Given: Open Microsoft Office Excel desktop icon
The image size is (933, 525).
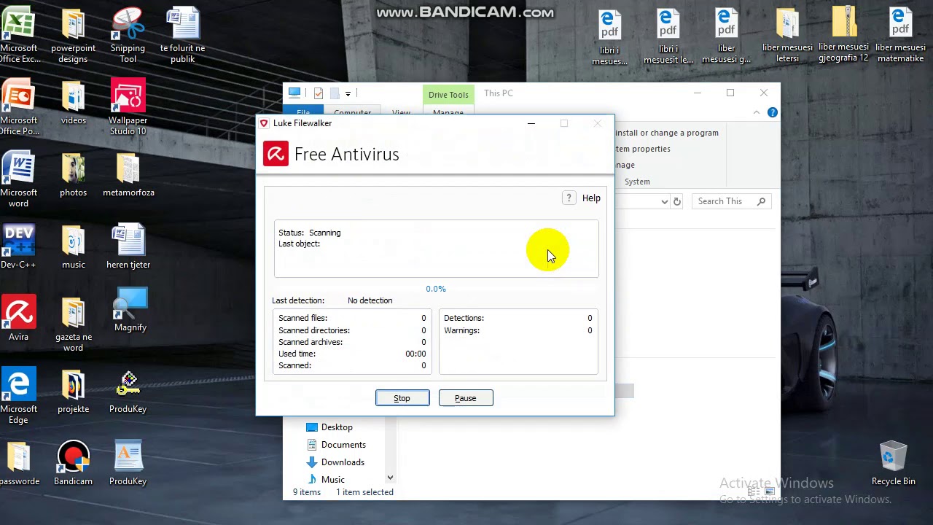Looking at the screenshot, I should click(x=19, y=34).
